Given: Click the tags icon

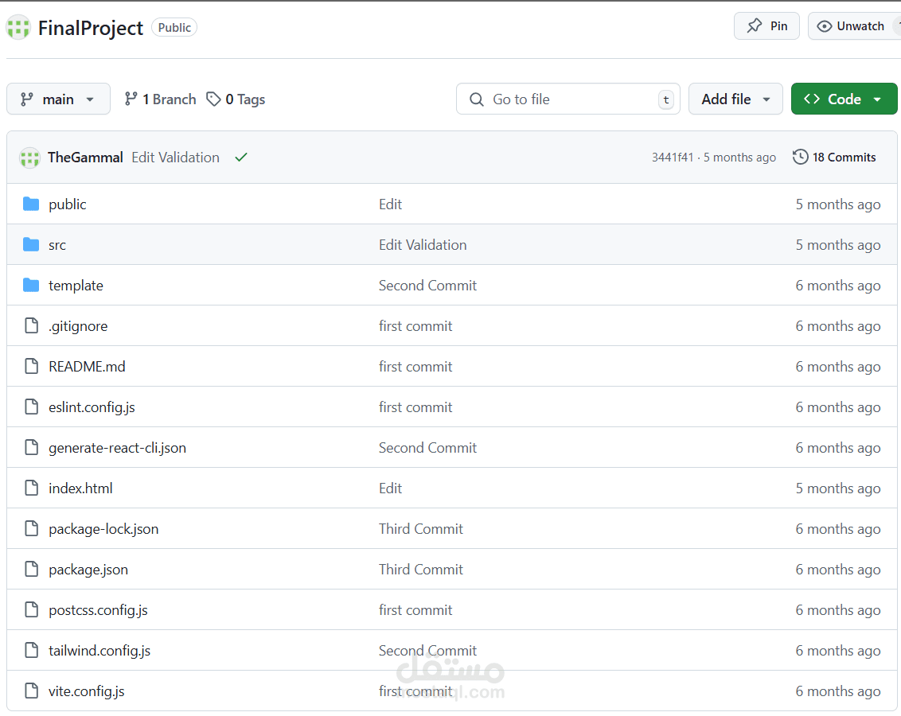Looking at the screenshot, I should pyautogui.click(x=213, y=99).
